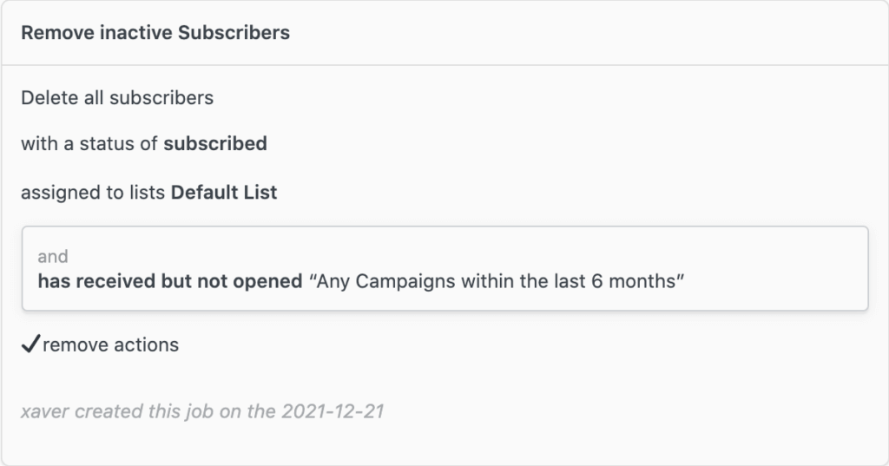Click the quoted "Any Campaigns within the last 6 months"

[x=497, y=281]
